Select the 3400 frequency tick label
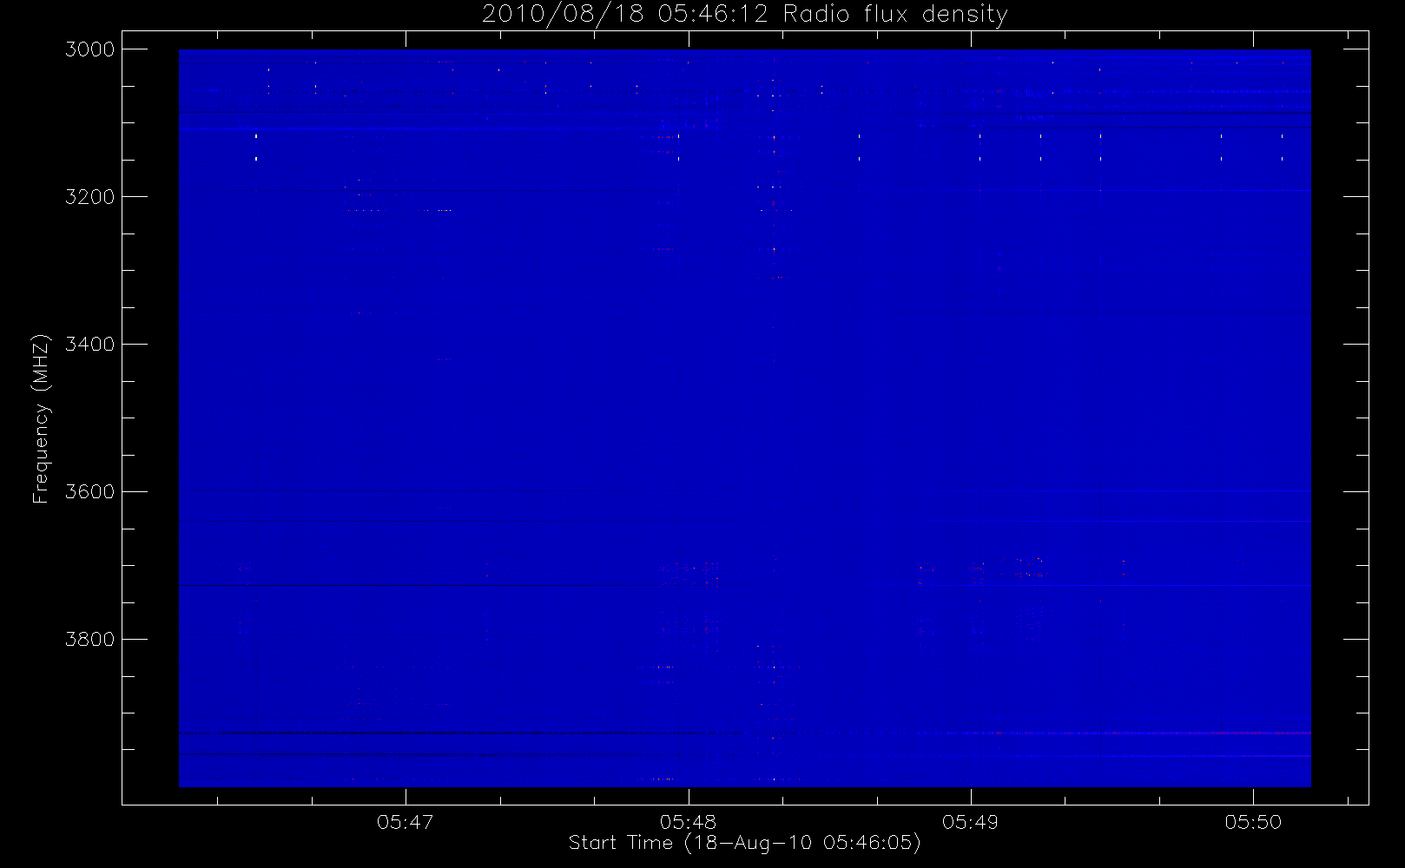Image resolution: width=1405 pixels, height=868 pixels. pos(90,345)
